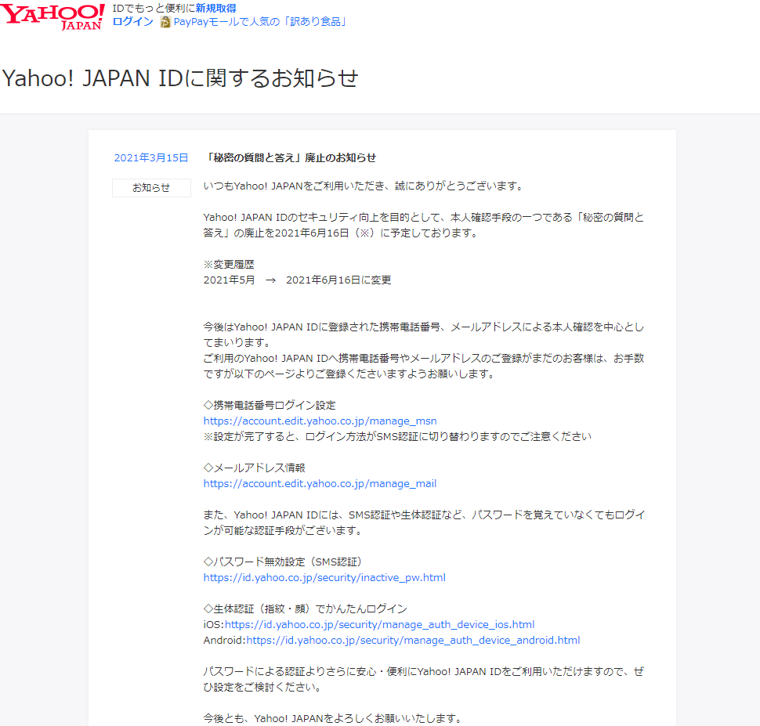Click the page title Yahoo! JAPAN IDに関するお知らせ
The width and height of the screenshot is (760, 726).
click(x=180, y=78)
